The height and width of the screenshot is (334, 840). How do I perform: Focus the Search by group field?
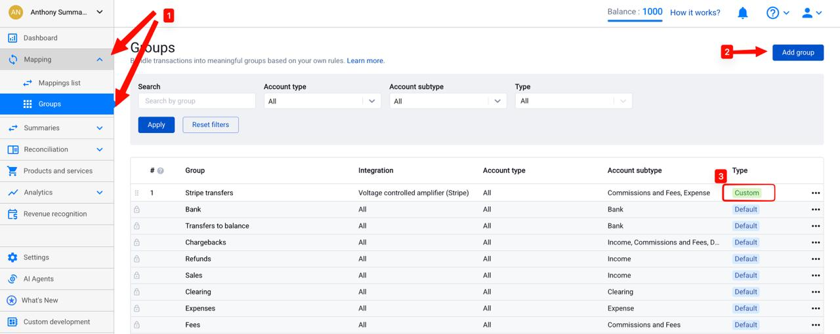[x=197, y=101]
